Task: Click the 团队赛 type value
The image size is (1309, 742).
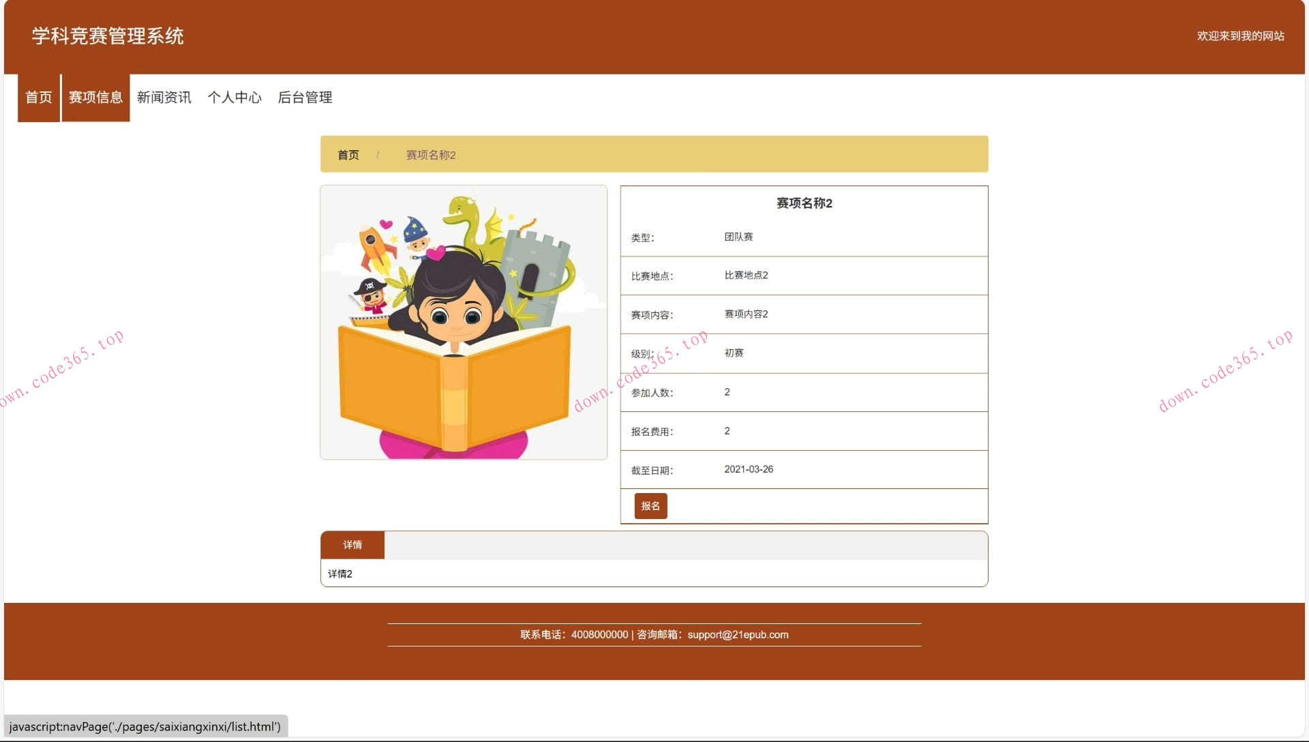Action: click(740, 237)
